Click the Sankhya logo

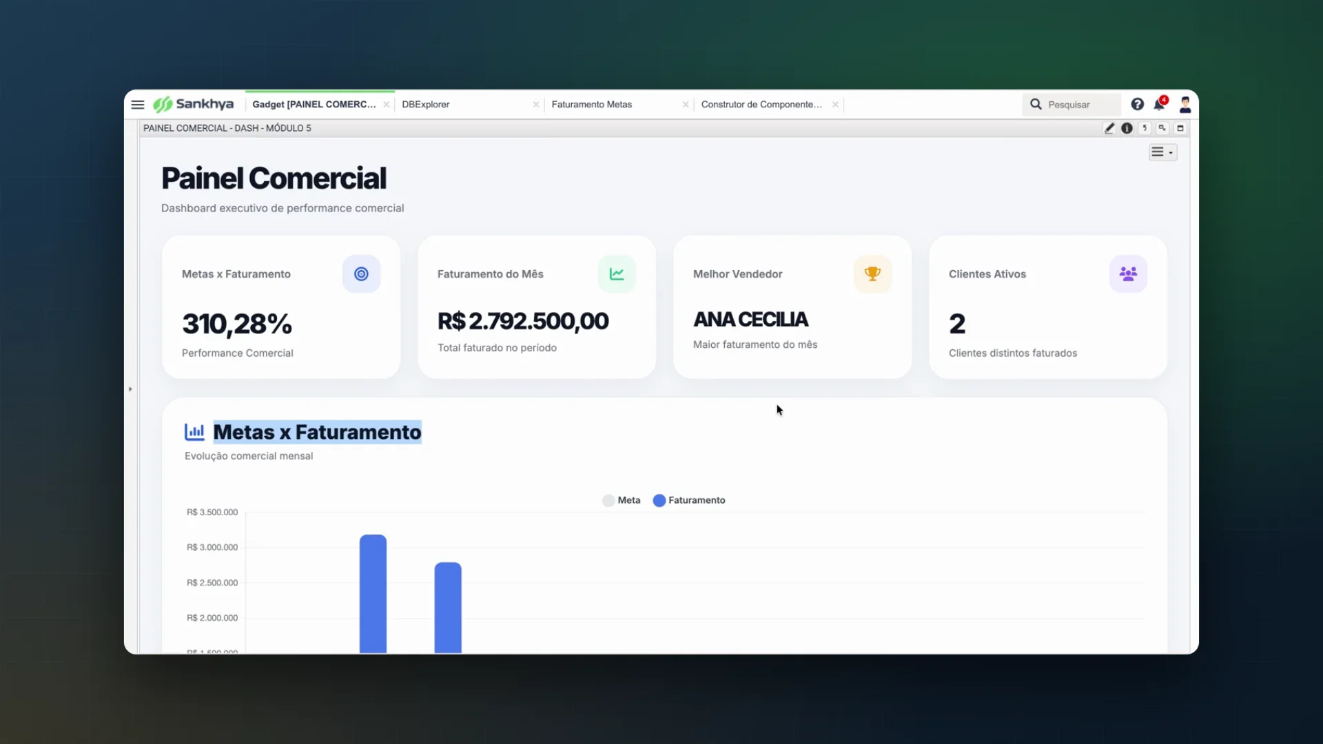pos(194,104)
